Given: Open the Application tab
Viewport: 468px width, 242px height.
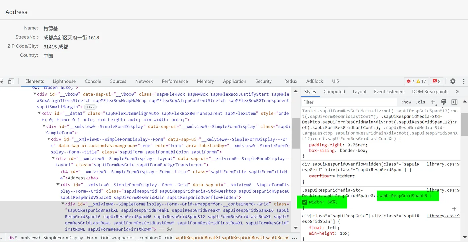Looking at the screenshot, I should click(235, 81).
